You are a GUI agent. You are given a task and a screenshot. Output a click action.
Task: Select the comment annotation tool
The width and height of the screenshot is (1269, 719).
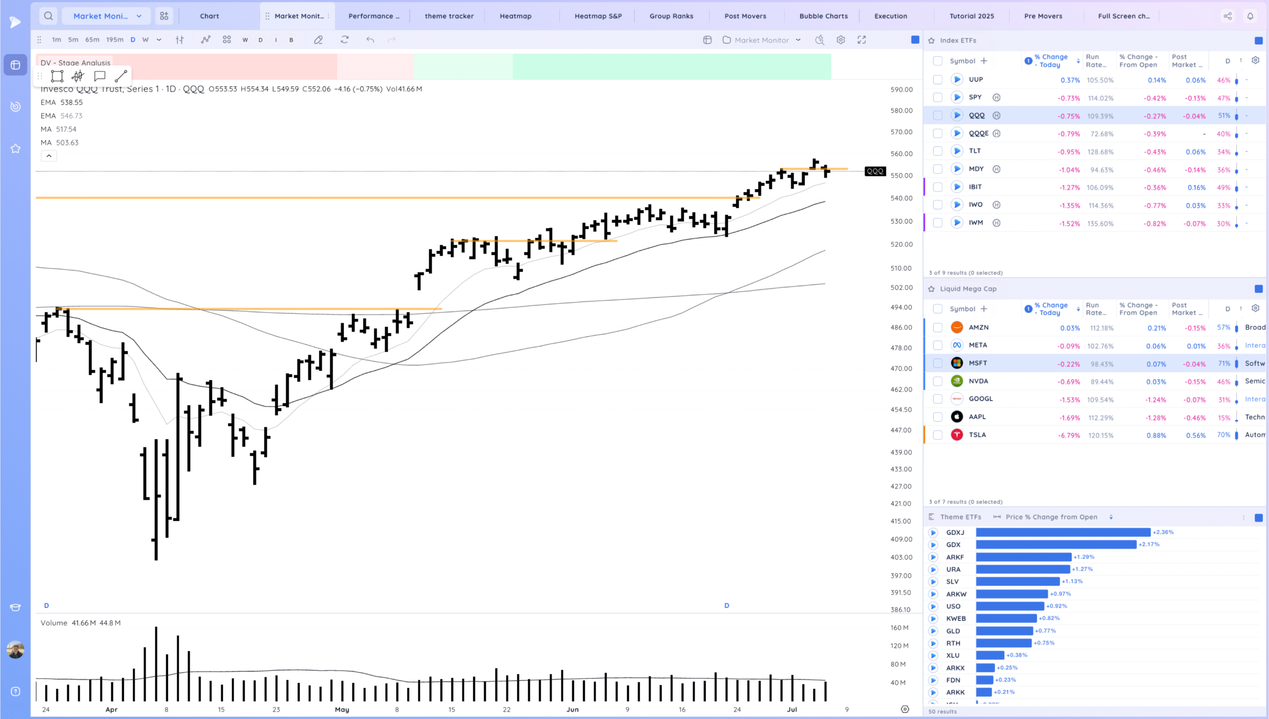click(x=100, y=76)
